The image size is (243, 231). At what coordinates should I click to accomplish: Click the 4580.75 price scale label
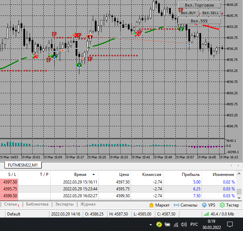coord(232,126)
